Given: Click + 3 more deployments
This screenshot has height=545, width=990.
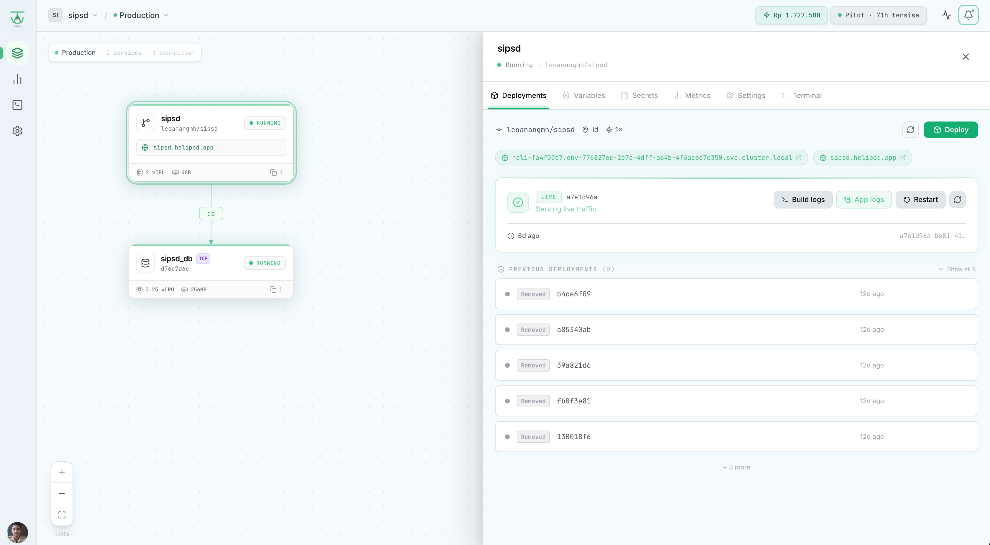Looking at the screenshot, I should coord(736,467).
